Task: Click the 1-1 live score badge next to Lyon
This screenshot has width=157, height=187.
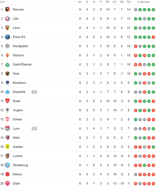Action: (34, 128)
